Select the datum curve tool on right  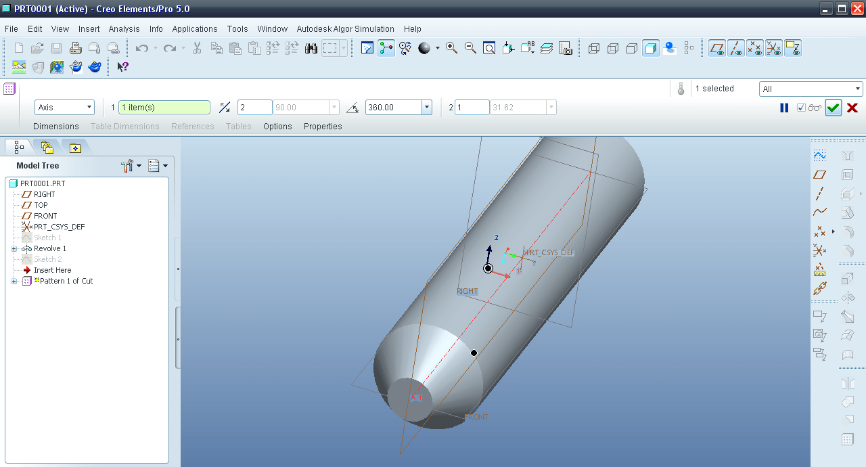(820, 212)
